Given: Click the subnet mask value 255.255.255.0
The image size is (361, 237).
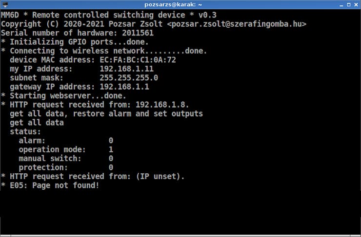Looking at the screenshot, I should click(x=129, y=78).
